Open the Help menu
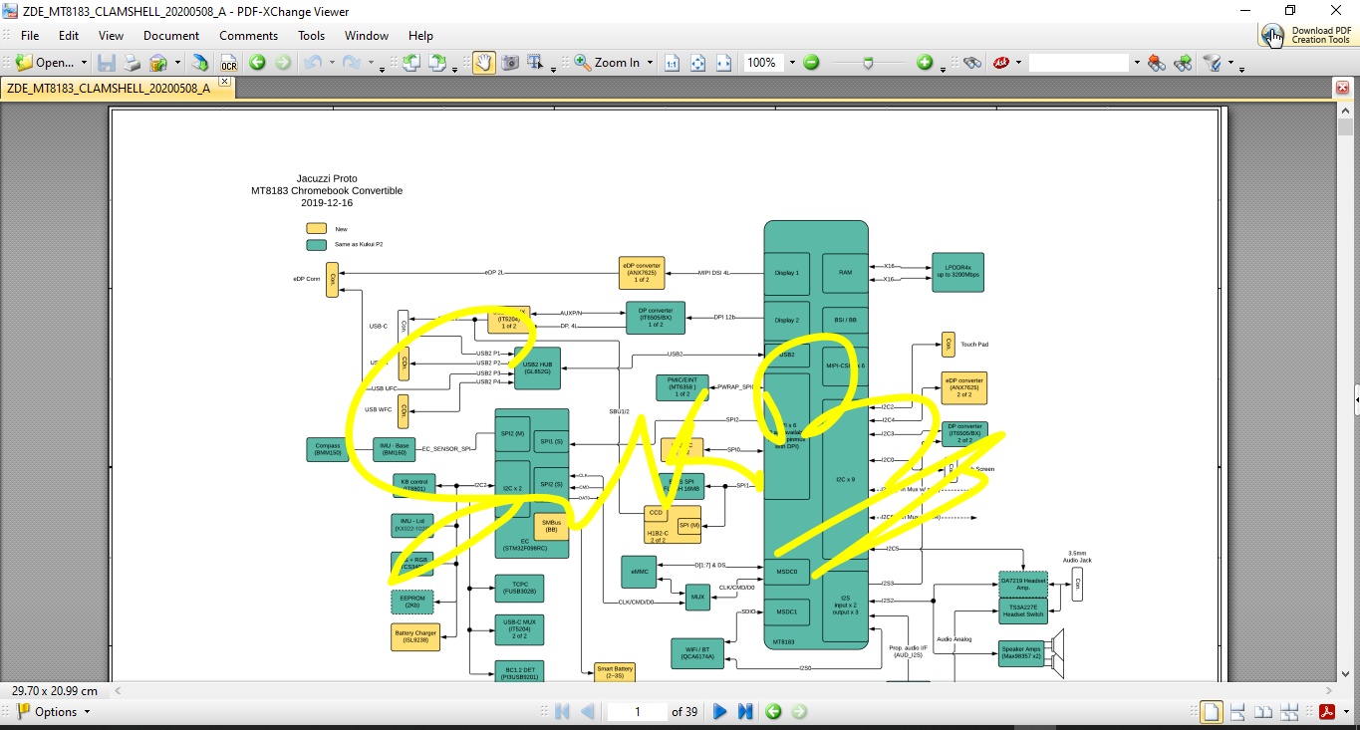1360x730 pixels. [x=421, y=35]
